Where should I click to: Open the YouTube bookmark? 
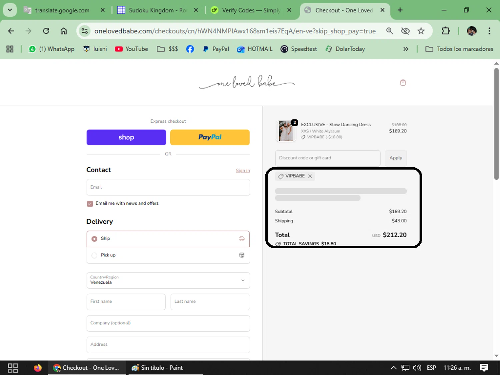tap(131, 49)
